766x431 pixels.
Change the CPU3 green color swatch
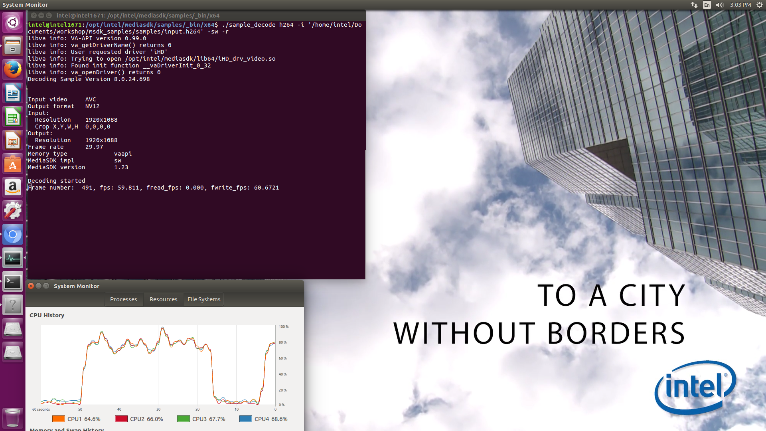pos(184,419)
